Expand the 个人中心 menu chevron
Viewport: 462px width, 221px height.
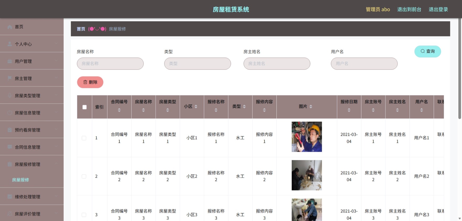point(56,43)
